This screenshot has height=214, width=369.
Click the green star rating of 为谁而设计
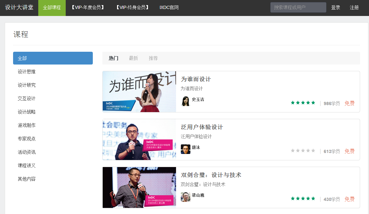303,103
